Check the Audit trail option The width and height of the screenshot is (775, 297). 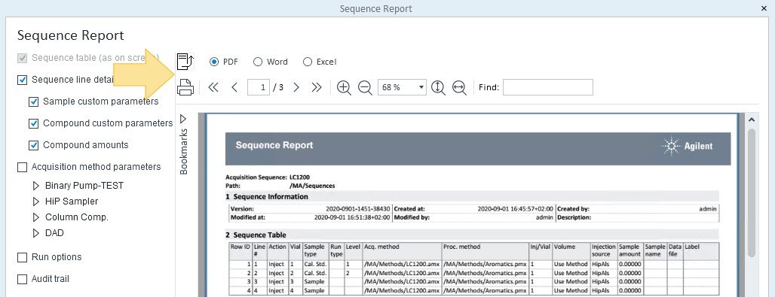pos(23,279)
